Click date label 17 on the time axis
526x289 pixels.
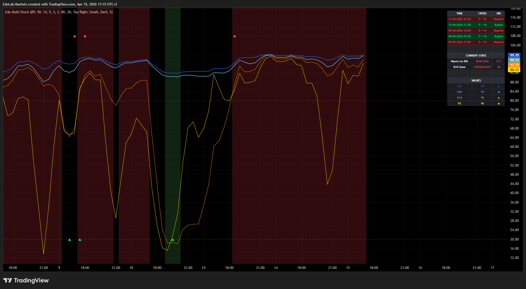tap(492, 268)
